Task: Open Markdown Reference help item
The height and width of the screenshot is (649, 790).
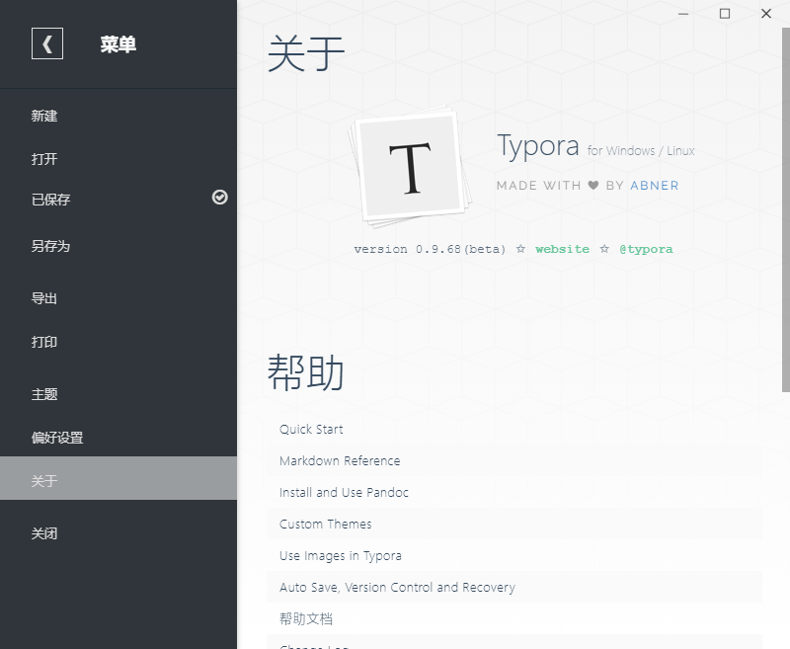Action: pyautogui.click(x=514, y=461)
